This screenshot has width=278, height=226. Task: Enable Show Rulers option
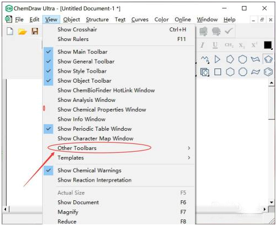pyautogui.click(x=119, y=39)
